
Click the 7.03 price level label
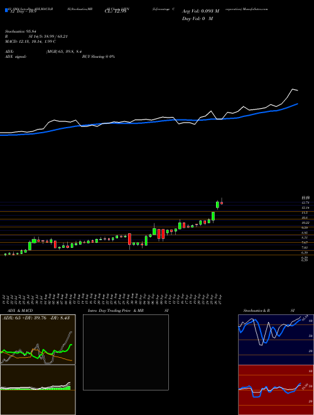click(305, 248)
